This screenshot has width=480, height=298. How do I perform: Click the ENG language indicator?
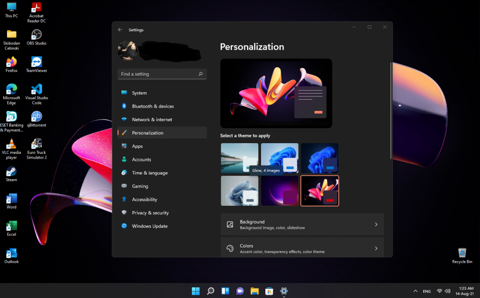point(427,291)
